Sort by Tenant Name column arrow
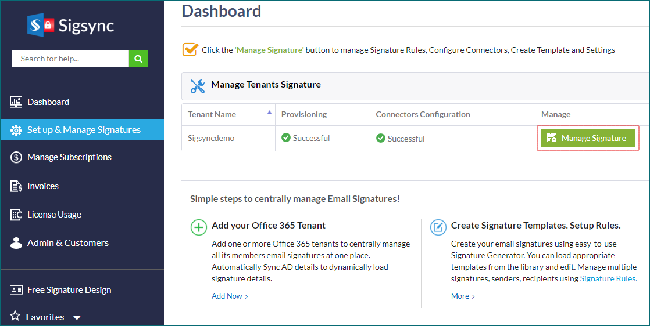 click(269, 113)
